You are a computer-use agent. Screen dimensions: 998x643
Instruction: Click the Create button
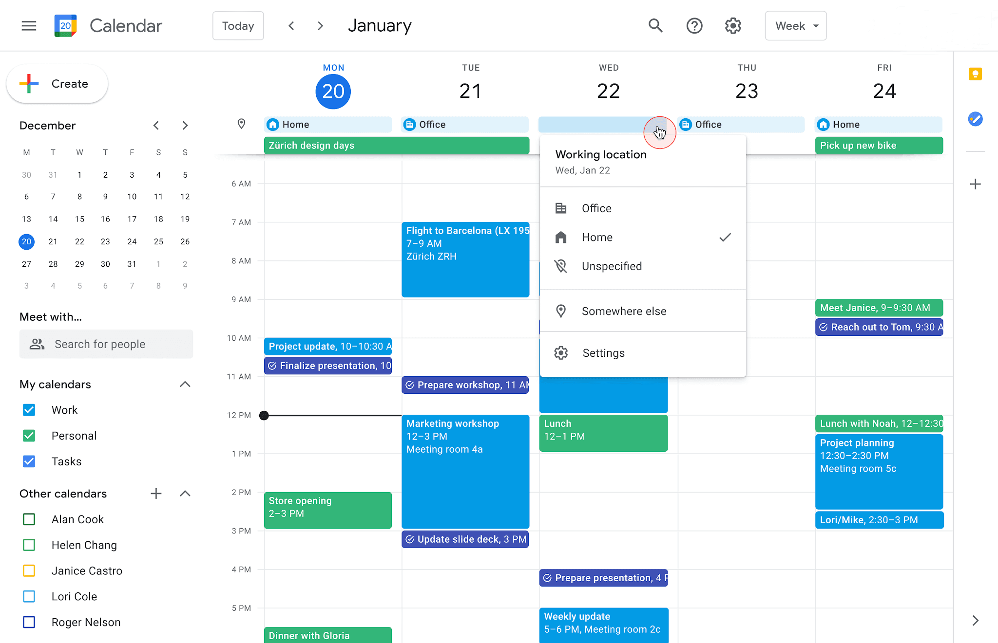pos(58,84)
